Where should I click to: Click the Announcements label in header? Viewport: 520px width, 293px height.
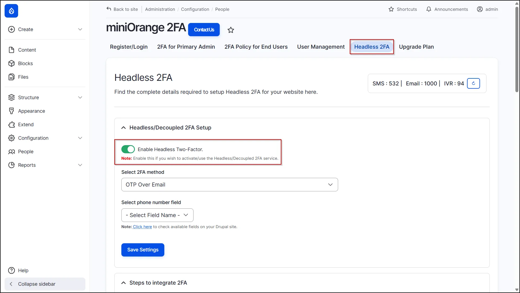[451, 9]
